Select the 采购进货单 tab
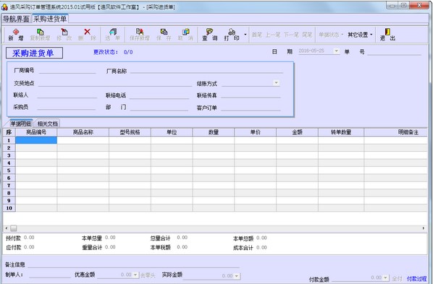433x284 pixels. point(50,19)
